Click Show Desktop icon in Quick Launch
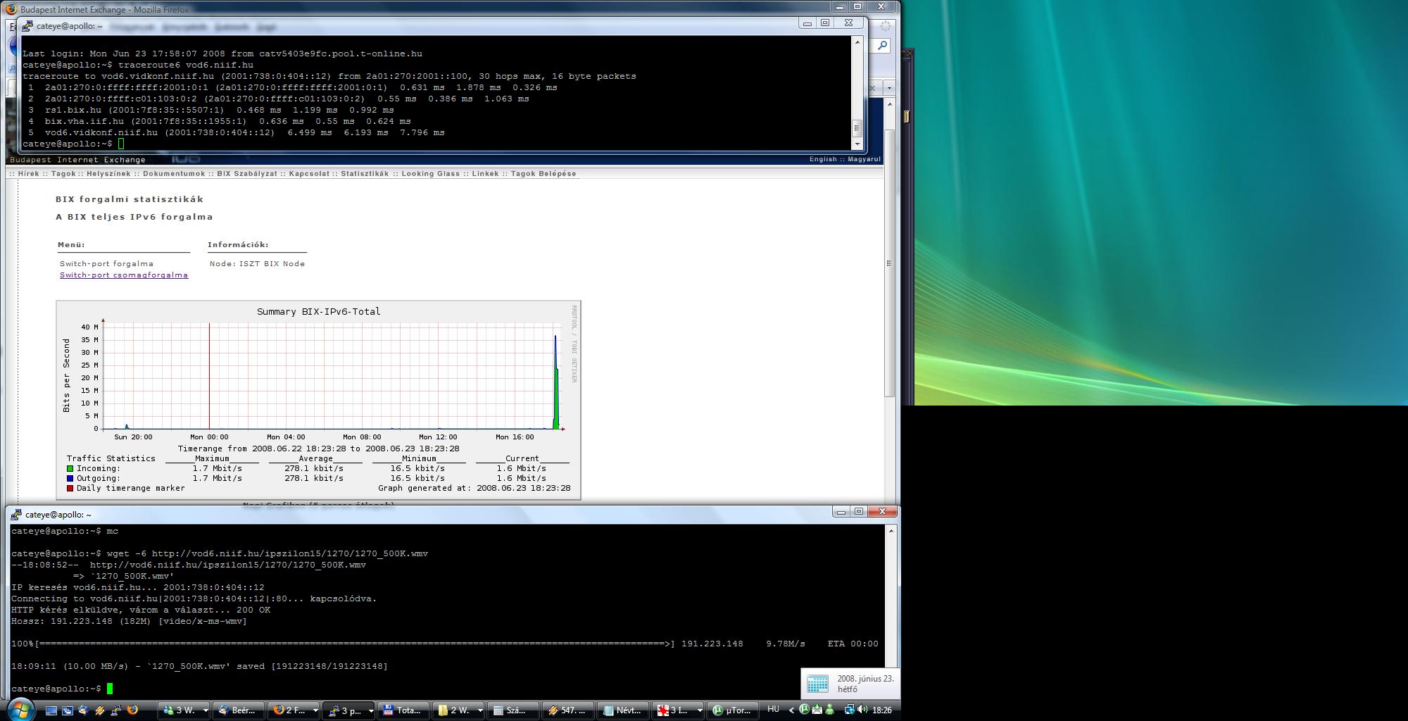Screen dimensions: 1408x721 (x=51, y=710)
